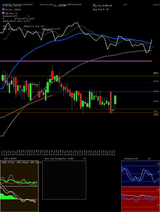
Task: Click the 'BUY Growing @ 17%' signal text
Action: coord(51,29)
